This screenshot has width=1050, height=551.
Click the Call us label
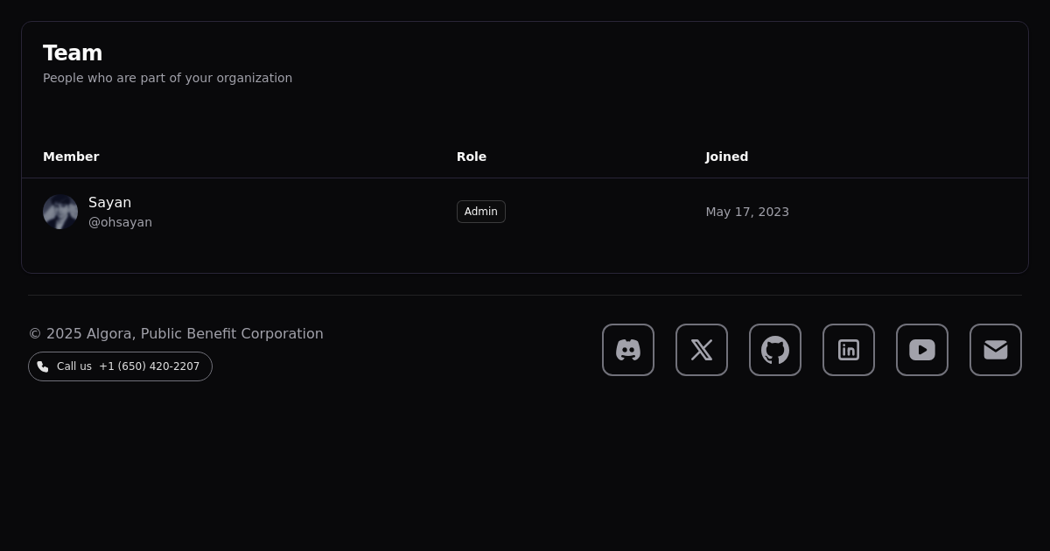pos(74,366)
